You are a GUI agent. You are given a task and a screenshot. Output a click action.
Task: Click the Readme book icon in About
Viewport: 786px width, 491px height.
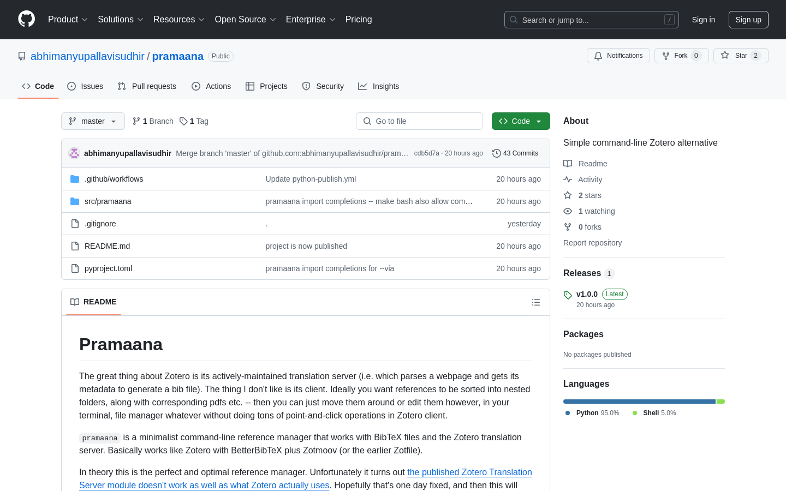pyautogui.click(x=568, y=164)
